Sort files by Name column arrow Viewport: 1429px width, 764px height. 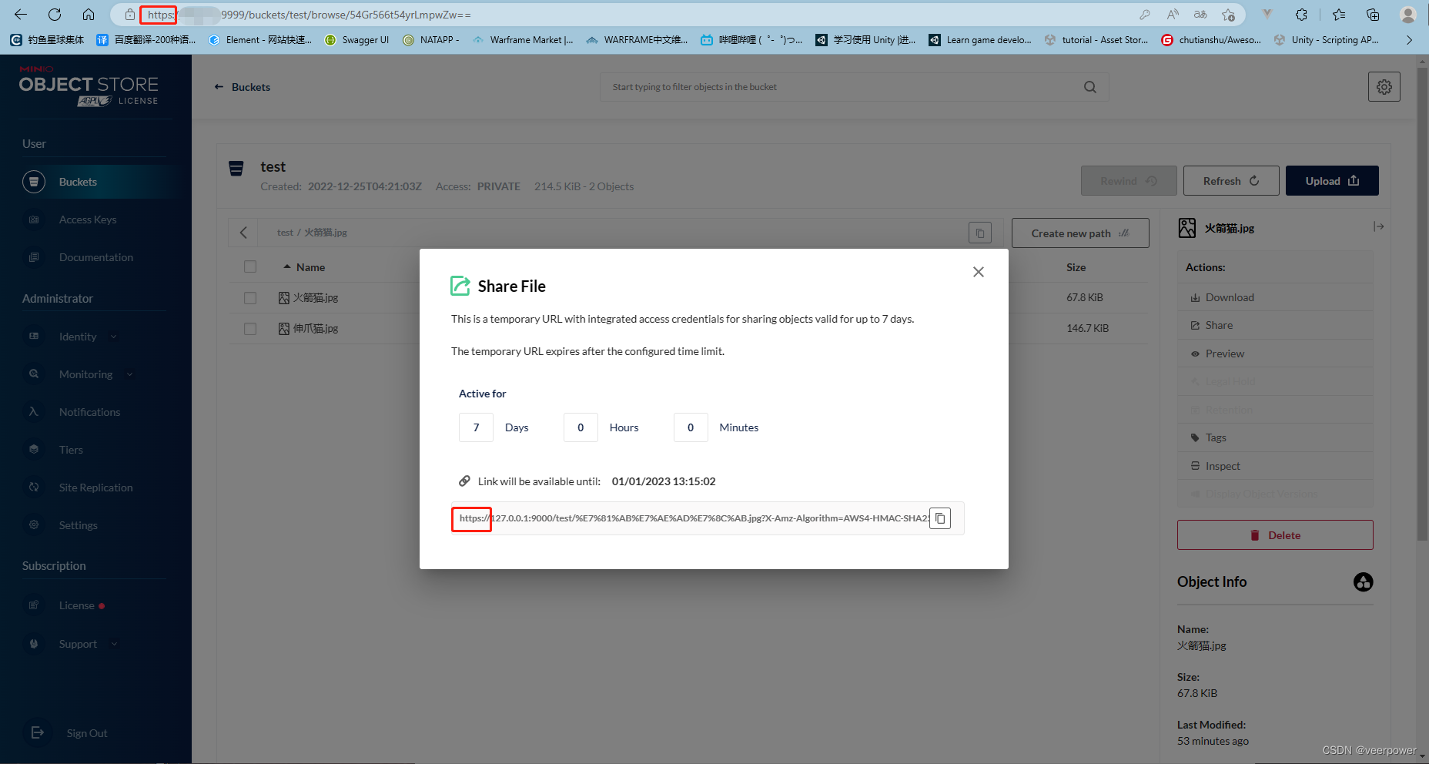pos(287,266)
